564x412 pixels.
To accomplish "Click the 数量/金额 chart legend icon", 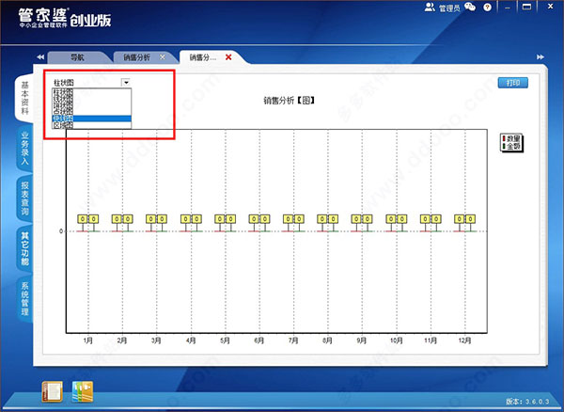I will [513, 143].
